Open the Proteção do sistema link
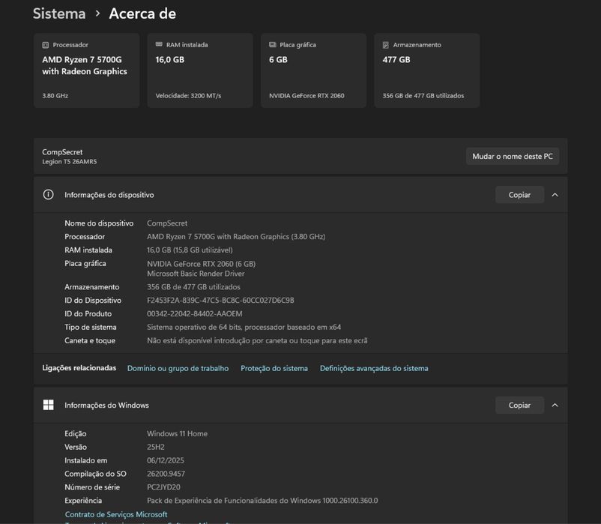The image size is (601, 524). [x=274, y=368]
